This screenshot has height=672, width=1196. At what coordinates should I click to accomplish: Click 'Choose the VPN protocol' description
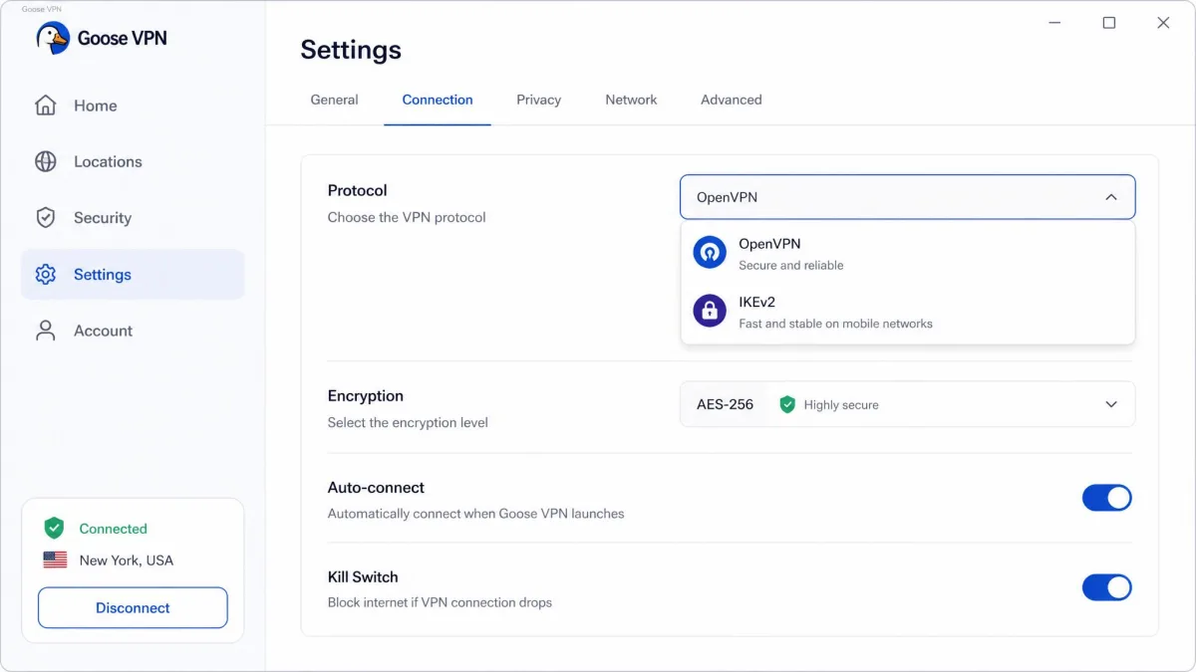[407, 217]
